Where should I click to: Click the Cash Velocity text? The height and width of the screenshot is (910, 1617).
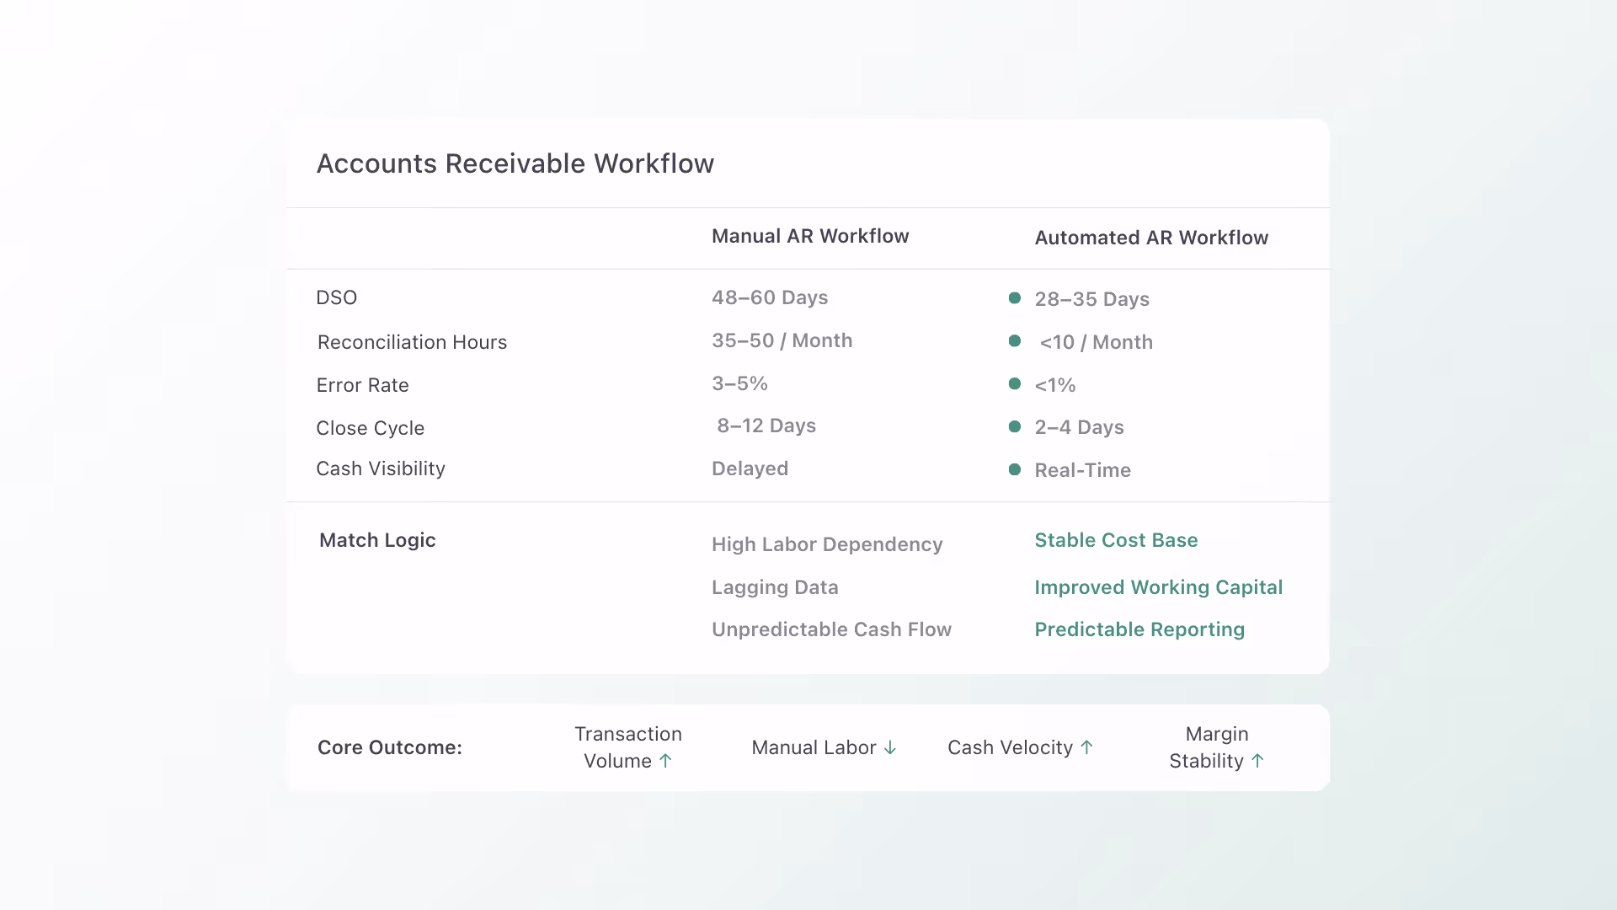[x=1010, y=747]
